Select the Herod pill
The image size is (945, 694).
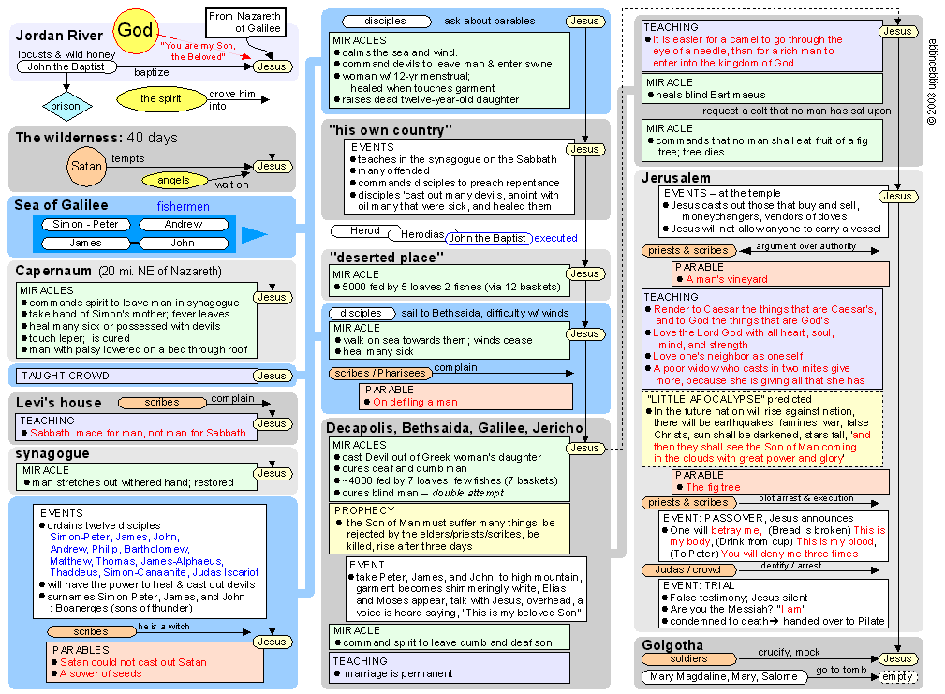(x=365, y=230)
